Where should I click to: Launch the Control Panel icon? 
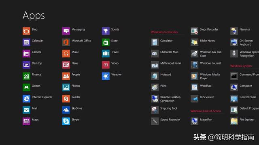234,99
